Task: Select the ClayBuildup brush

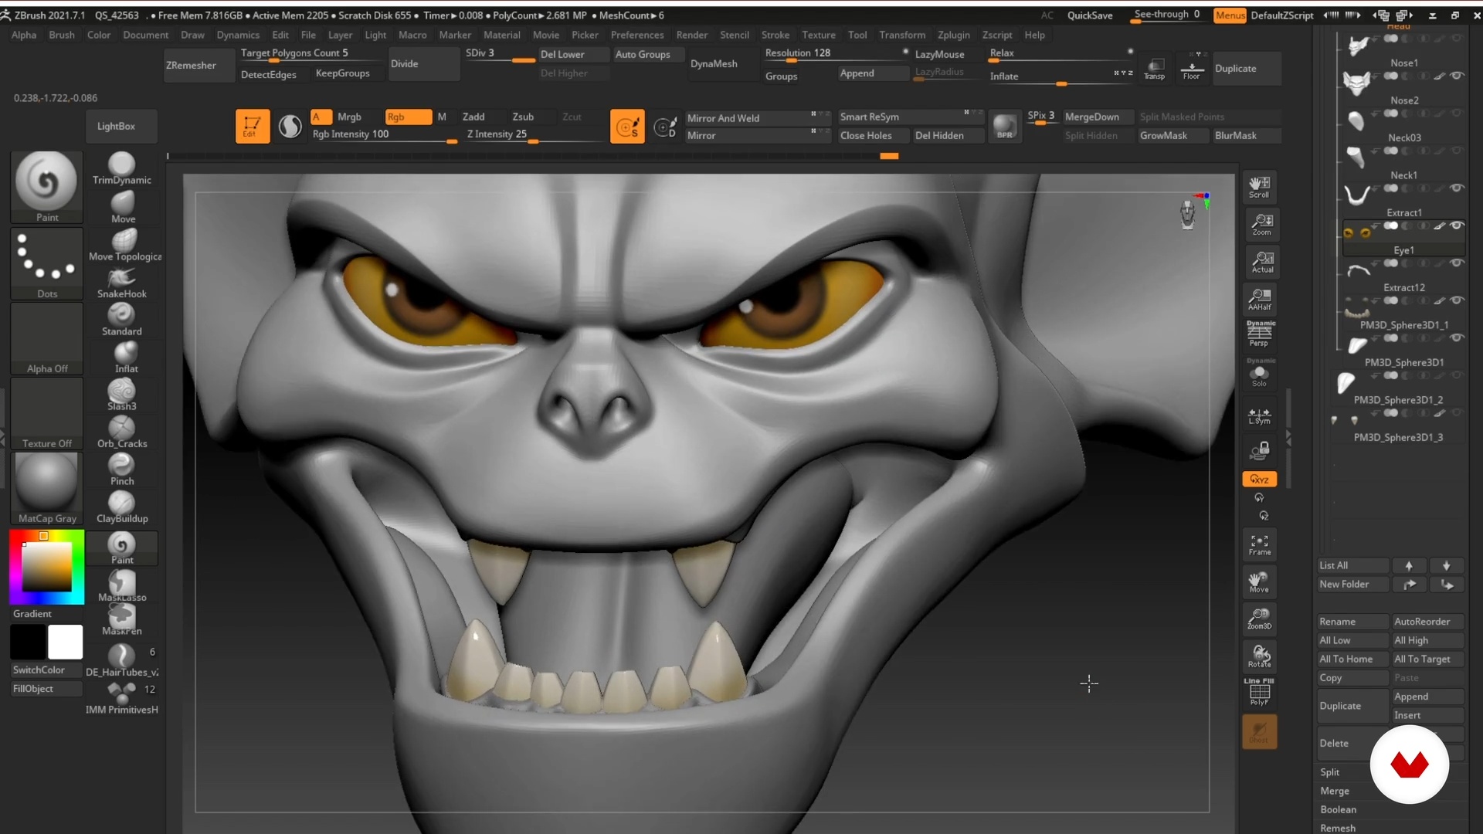Action: coord(122,507)
